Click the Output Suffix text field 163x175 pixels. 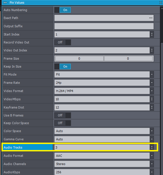tap(104, 26)
